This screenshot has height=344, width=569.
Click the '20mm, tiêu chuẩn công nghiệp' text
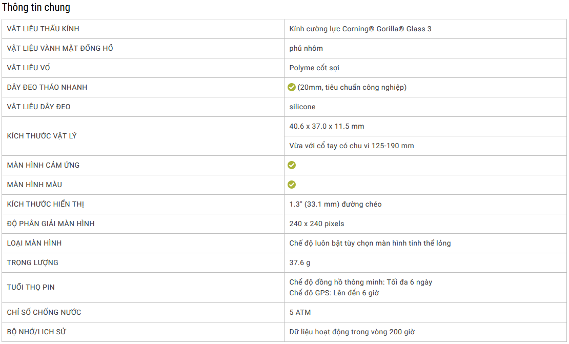(x=352, y=87)
